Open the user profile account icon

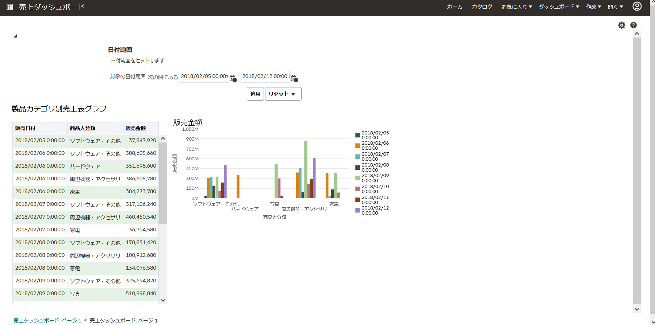coord(637,6)
